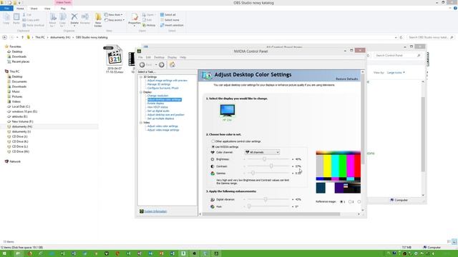Open Manage 3D settings task link
Viewport: 458px width, 257px height.
[x=159, y=84]
